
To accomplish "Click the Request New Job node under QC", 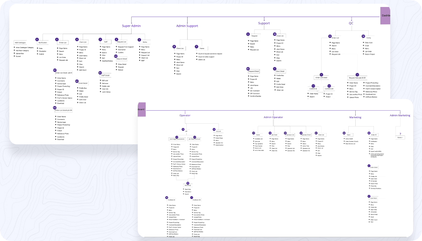I will pyautogui.click(x=358, y=78).
